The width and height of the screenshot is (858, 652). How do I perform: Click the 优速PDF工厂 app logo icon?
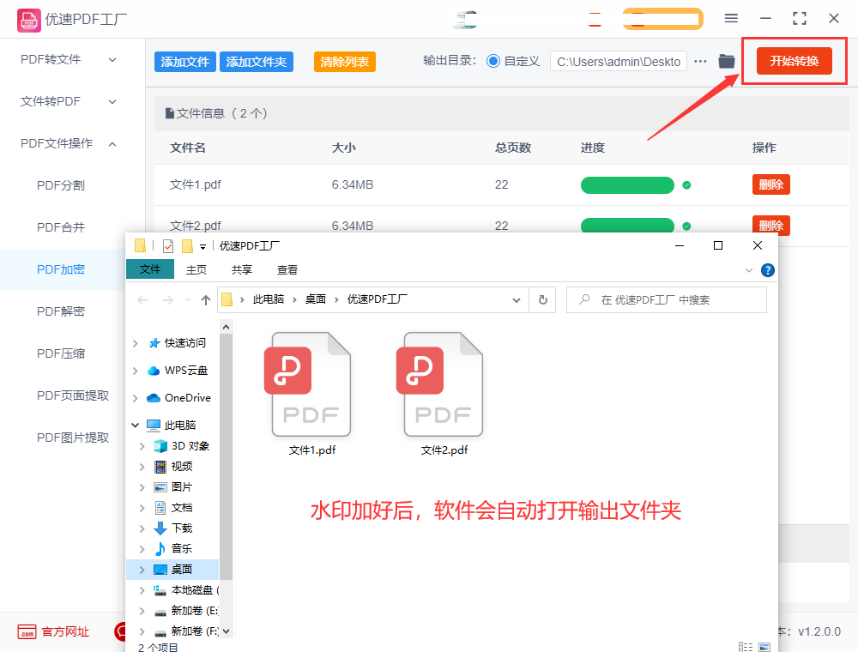pyautogui.click(x=28, y=21)
